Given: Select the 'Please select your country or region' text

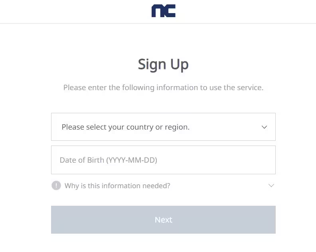Looking at the screenshot, I should click(x=126, y=127).
